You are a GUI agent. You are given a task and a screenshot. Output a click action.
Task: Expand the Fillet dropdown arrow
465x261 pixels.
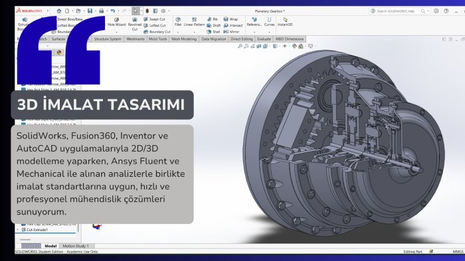[x=178, y=32]
